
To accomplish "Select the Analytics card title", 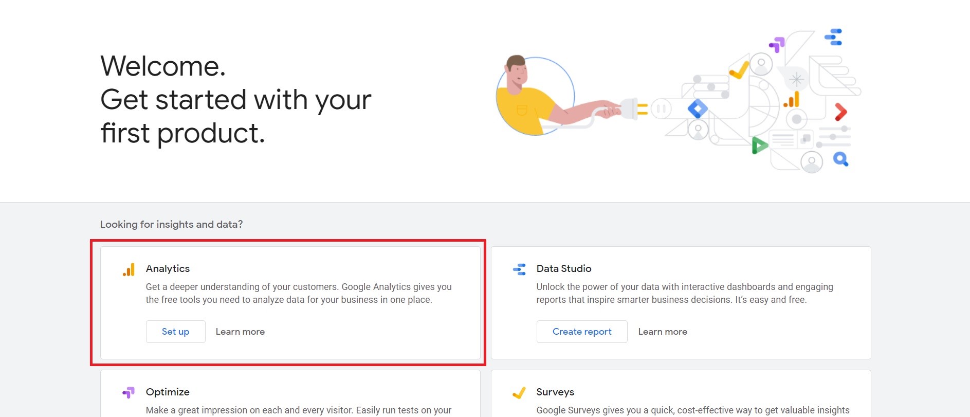I will tap(168, 268).
